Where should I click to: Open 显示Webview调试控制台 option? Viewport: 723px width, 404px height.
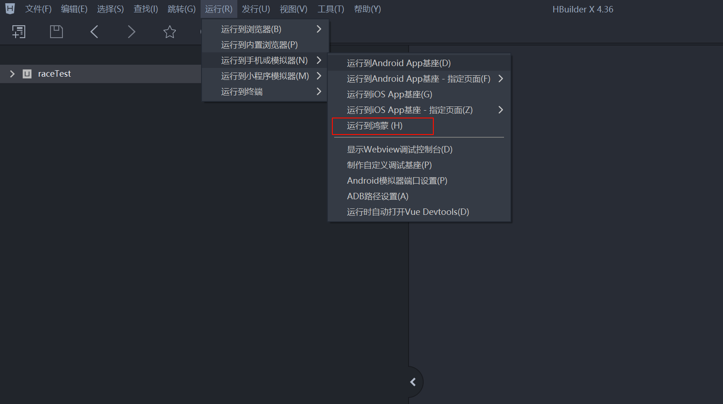399,150
